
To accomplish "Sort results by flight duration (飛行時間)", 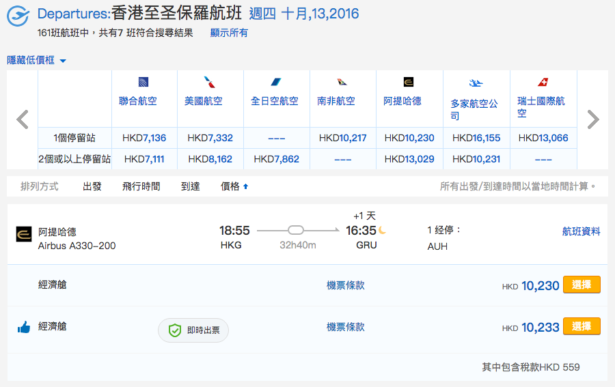I will click(x=141, y=186).
